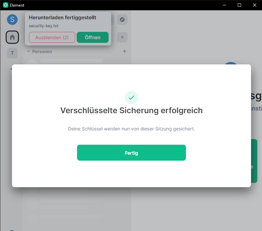Screen dimensions: 262x231
Task: Click the Verschlüsselte Sicherung erfolgreich heading
Action: [131, 111]
